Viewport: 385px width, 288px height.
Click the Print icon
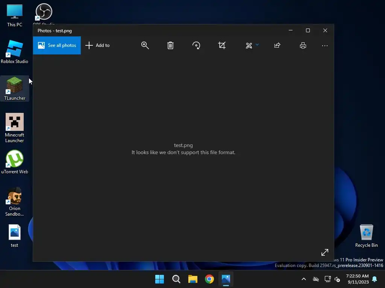point(303,45)
